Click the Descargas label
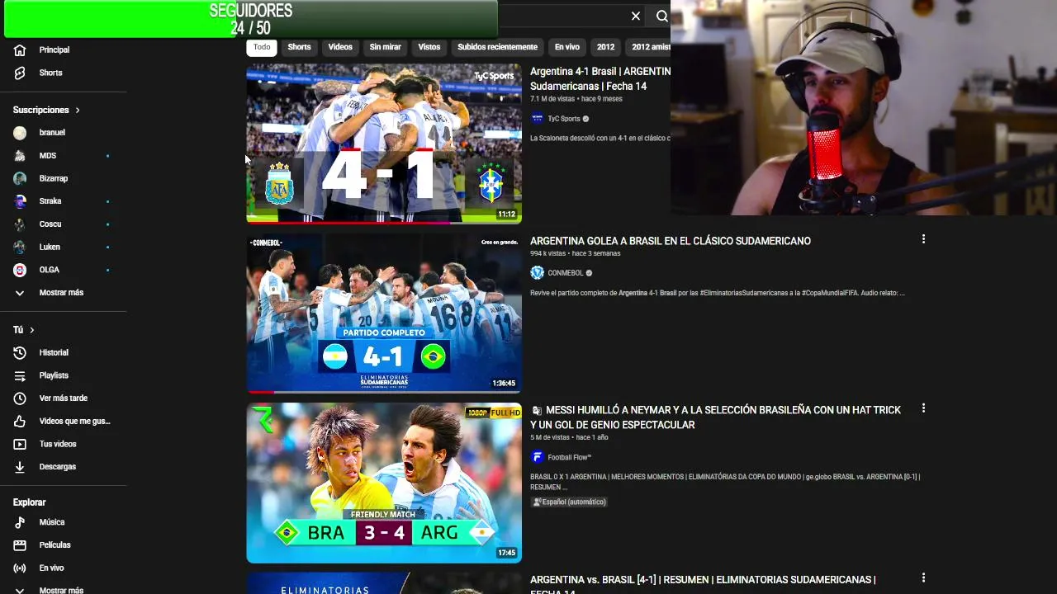This screenshot has width=1057, height=594. 58,467
